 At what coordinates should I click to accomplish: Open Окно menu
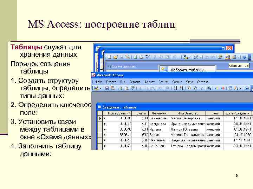click(189, 82)
